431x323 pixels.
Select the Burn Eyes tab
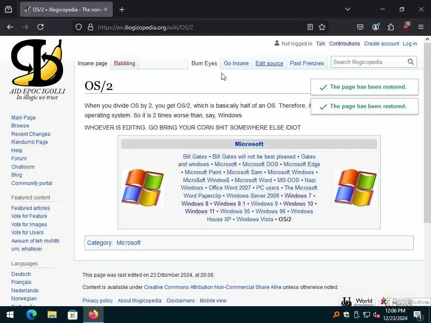coord(204,63)
